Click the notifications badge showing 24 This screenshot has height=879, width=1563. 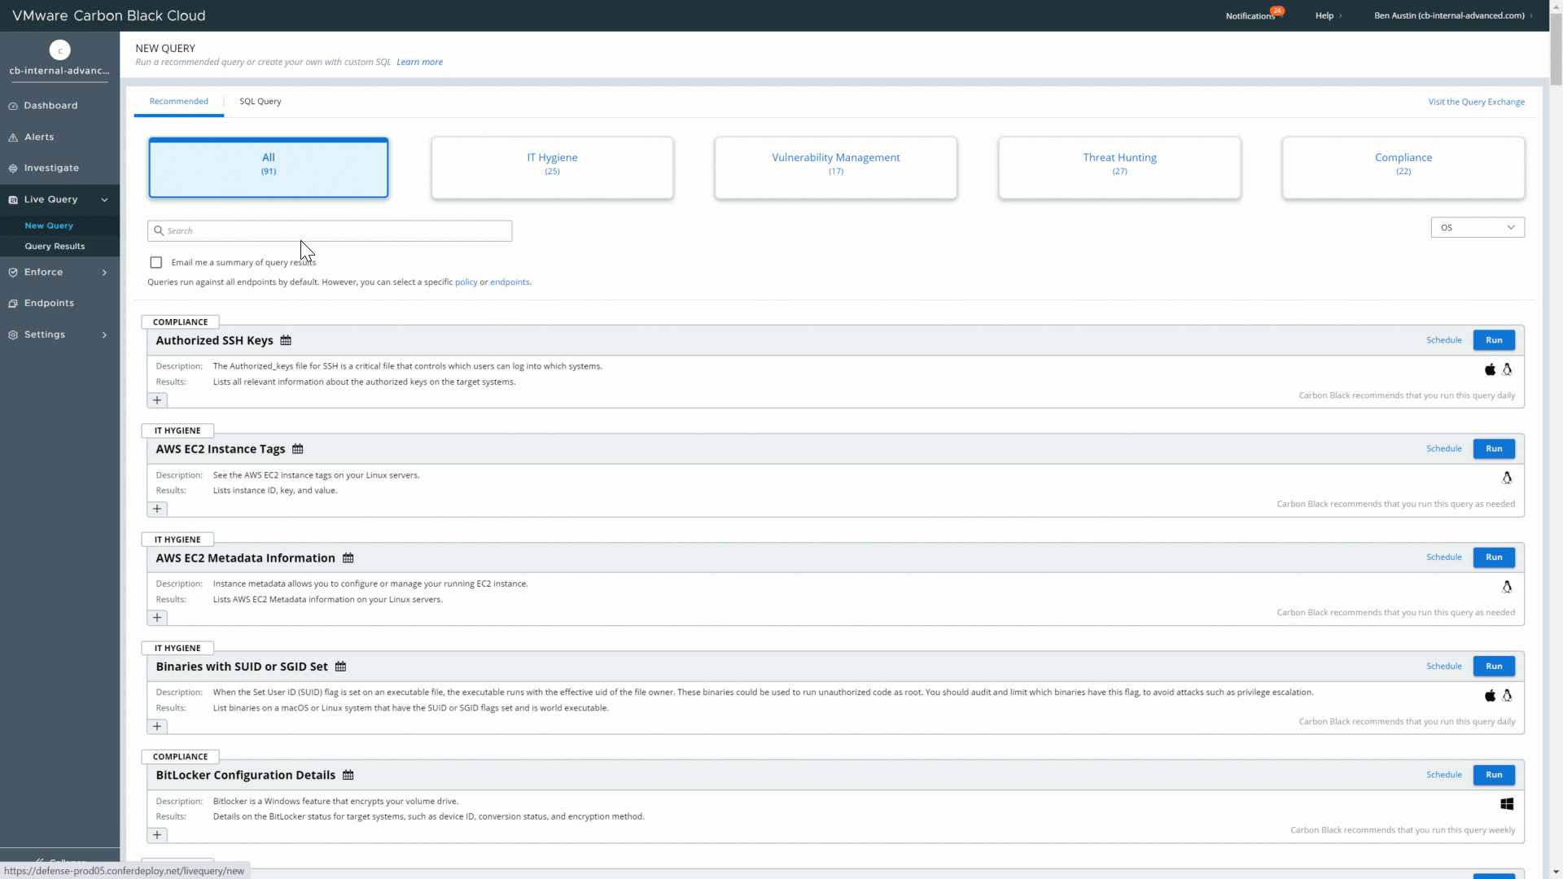coord(1277,11)
